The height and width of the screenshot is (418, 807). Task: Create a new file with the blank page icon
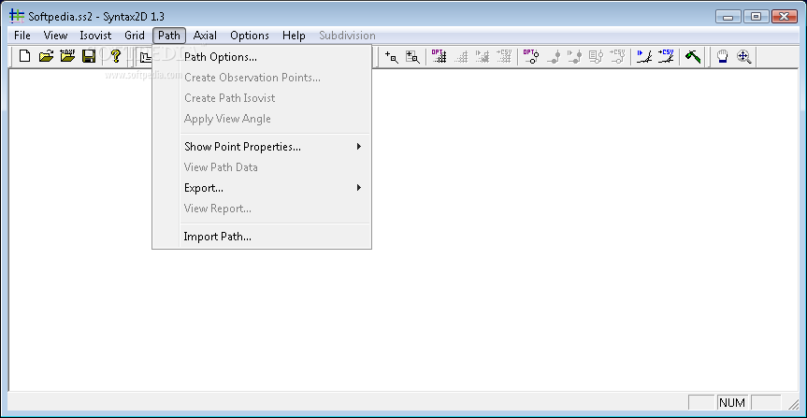click(24, 56)
